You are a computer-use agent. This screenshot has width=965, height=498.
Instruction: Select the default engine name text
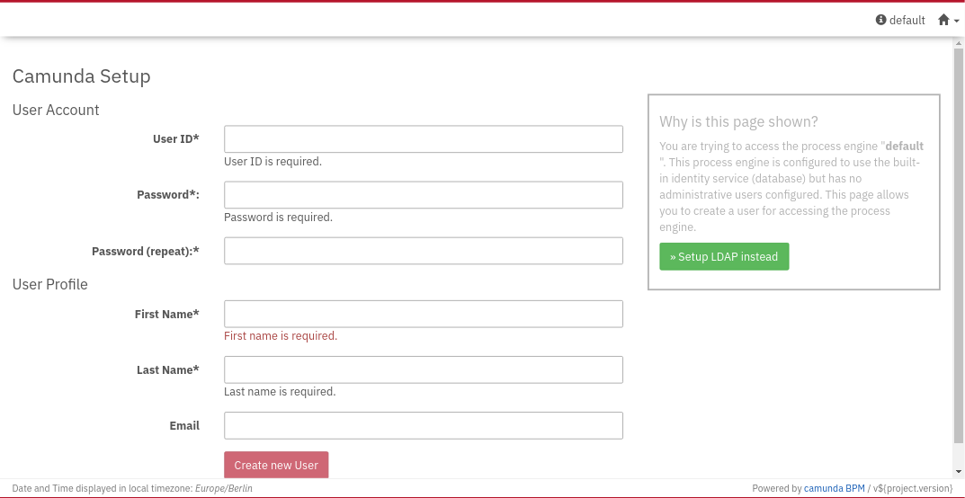[x=907, y=20]
